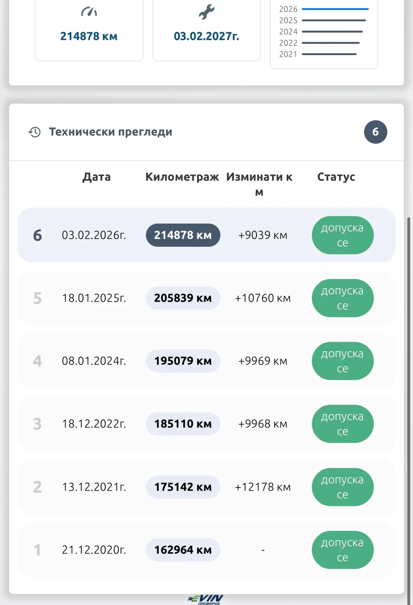Select the 2021 bar in year chart
413x605 pixels.
(x=329, y=54)
